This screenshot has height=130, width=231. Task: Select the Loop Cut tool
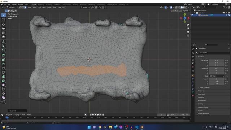point(3,68)
